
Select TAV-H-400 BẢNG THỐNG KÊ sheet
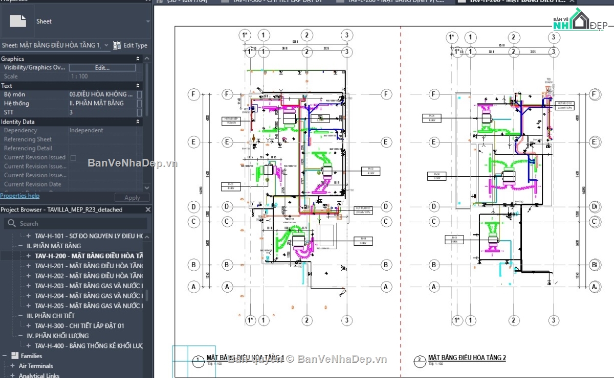[89, 346]
